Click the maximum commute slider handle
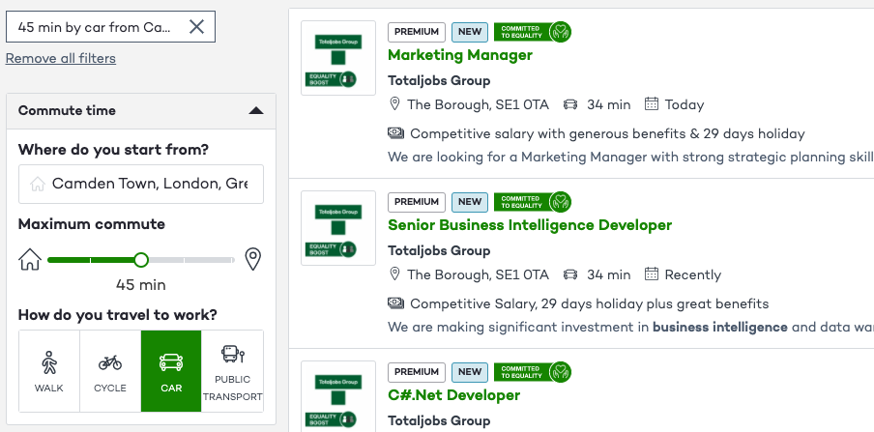This screenshot has width=874, height=432. pyautogui.click(x=141, y=259)
